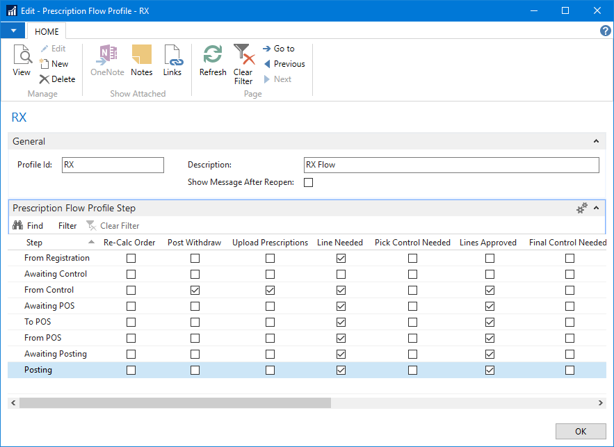Collapse the General section
614x447 pixels.
596,141
